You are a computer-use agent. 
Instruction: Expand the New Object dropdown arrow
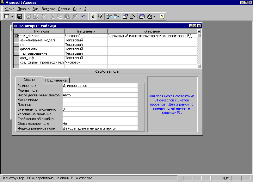point(154,16)
